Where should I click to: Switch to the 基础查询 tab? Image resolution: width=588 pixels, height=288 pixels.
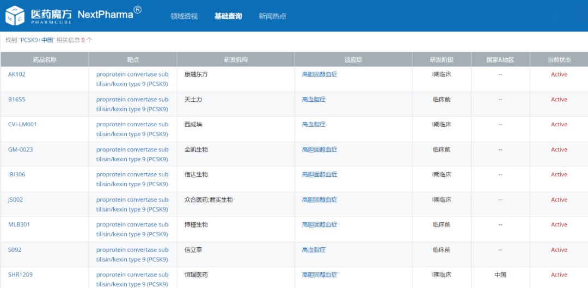pos(228,16)
